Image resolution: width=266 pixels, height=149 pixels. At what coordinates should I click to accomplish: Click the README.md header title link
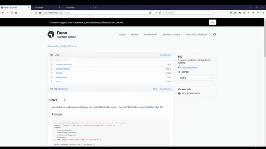[61, 89]
